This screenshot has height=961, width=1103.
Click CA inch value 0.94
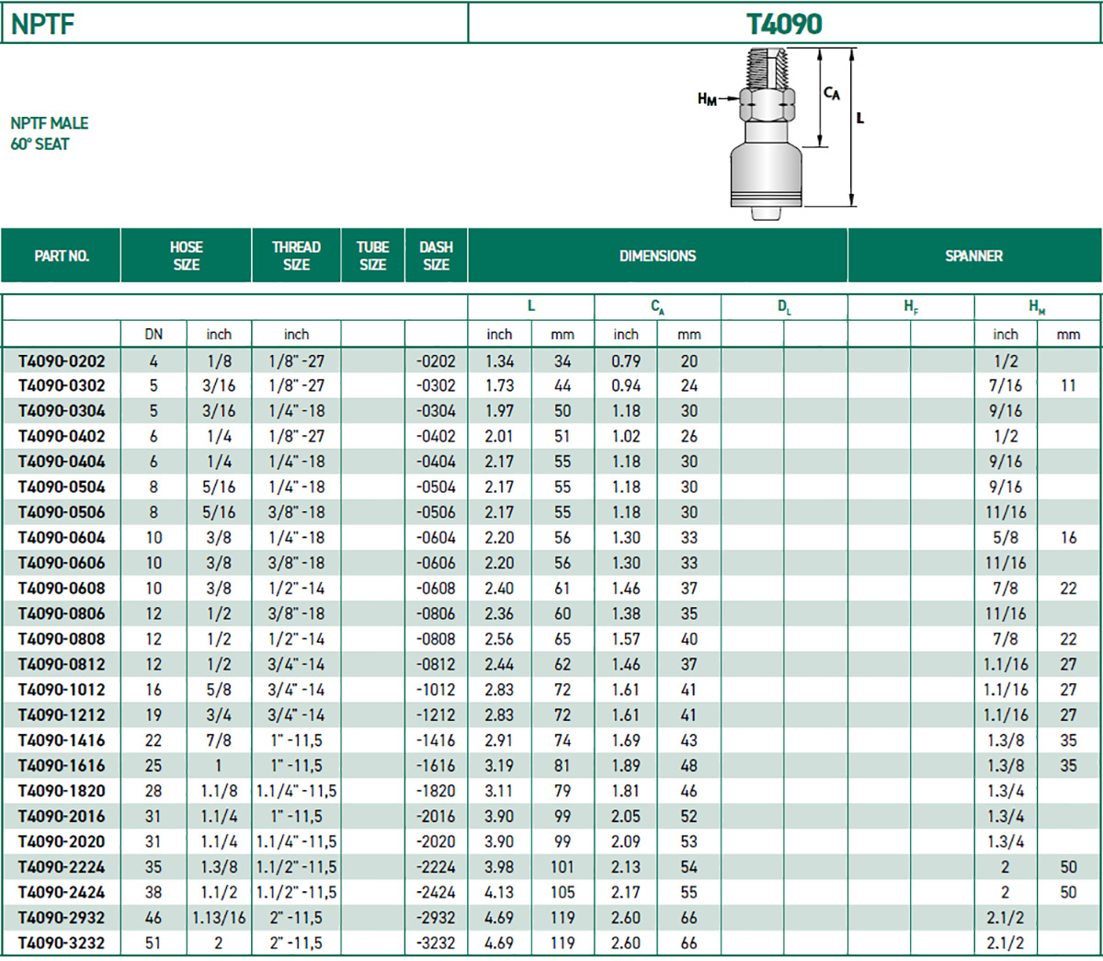(626, 386)
